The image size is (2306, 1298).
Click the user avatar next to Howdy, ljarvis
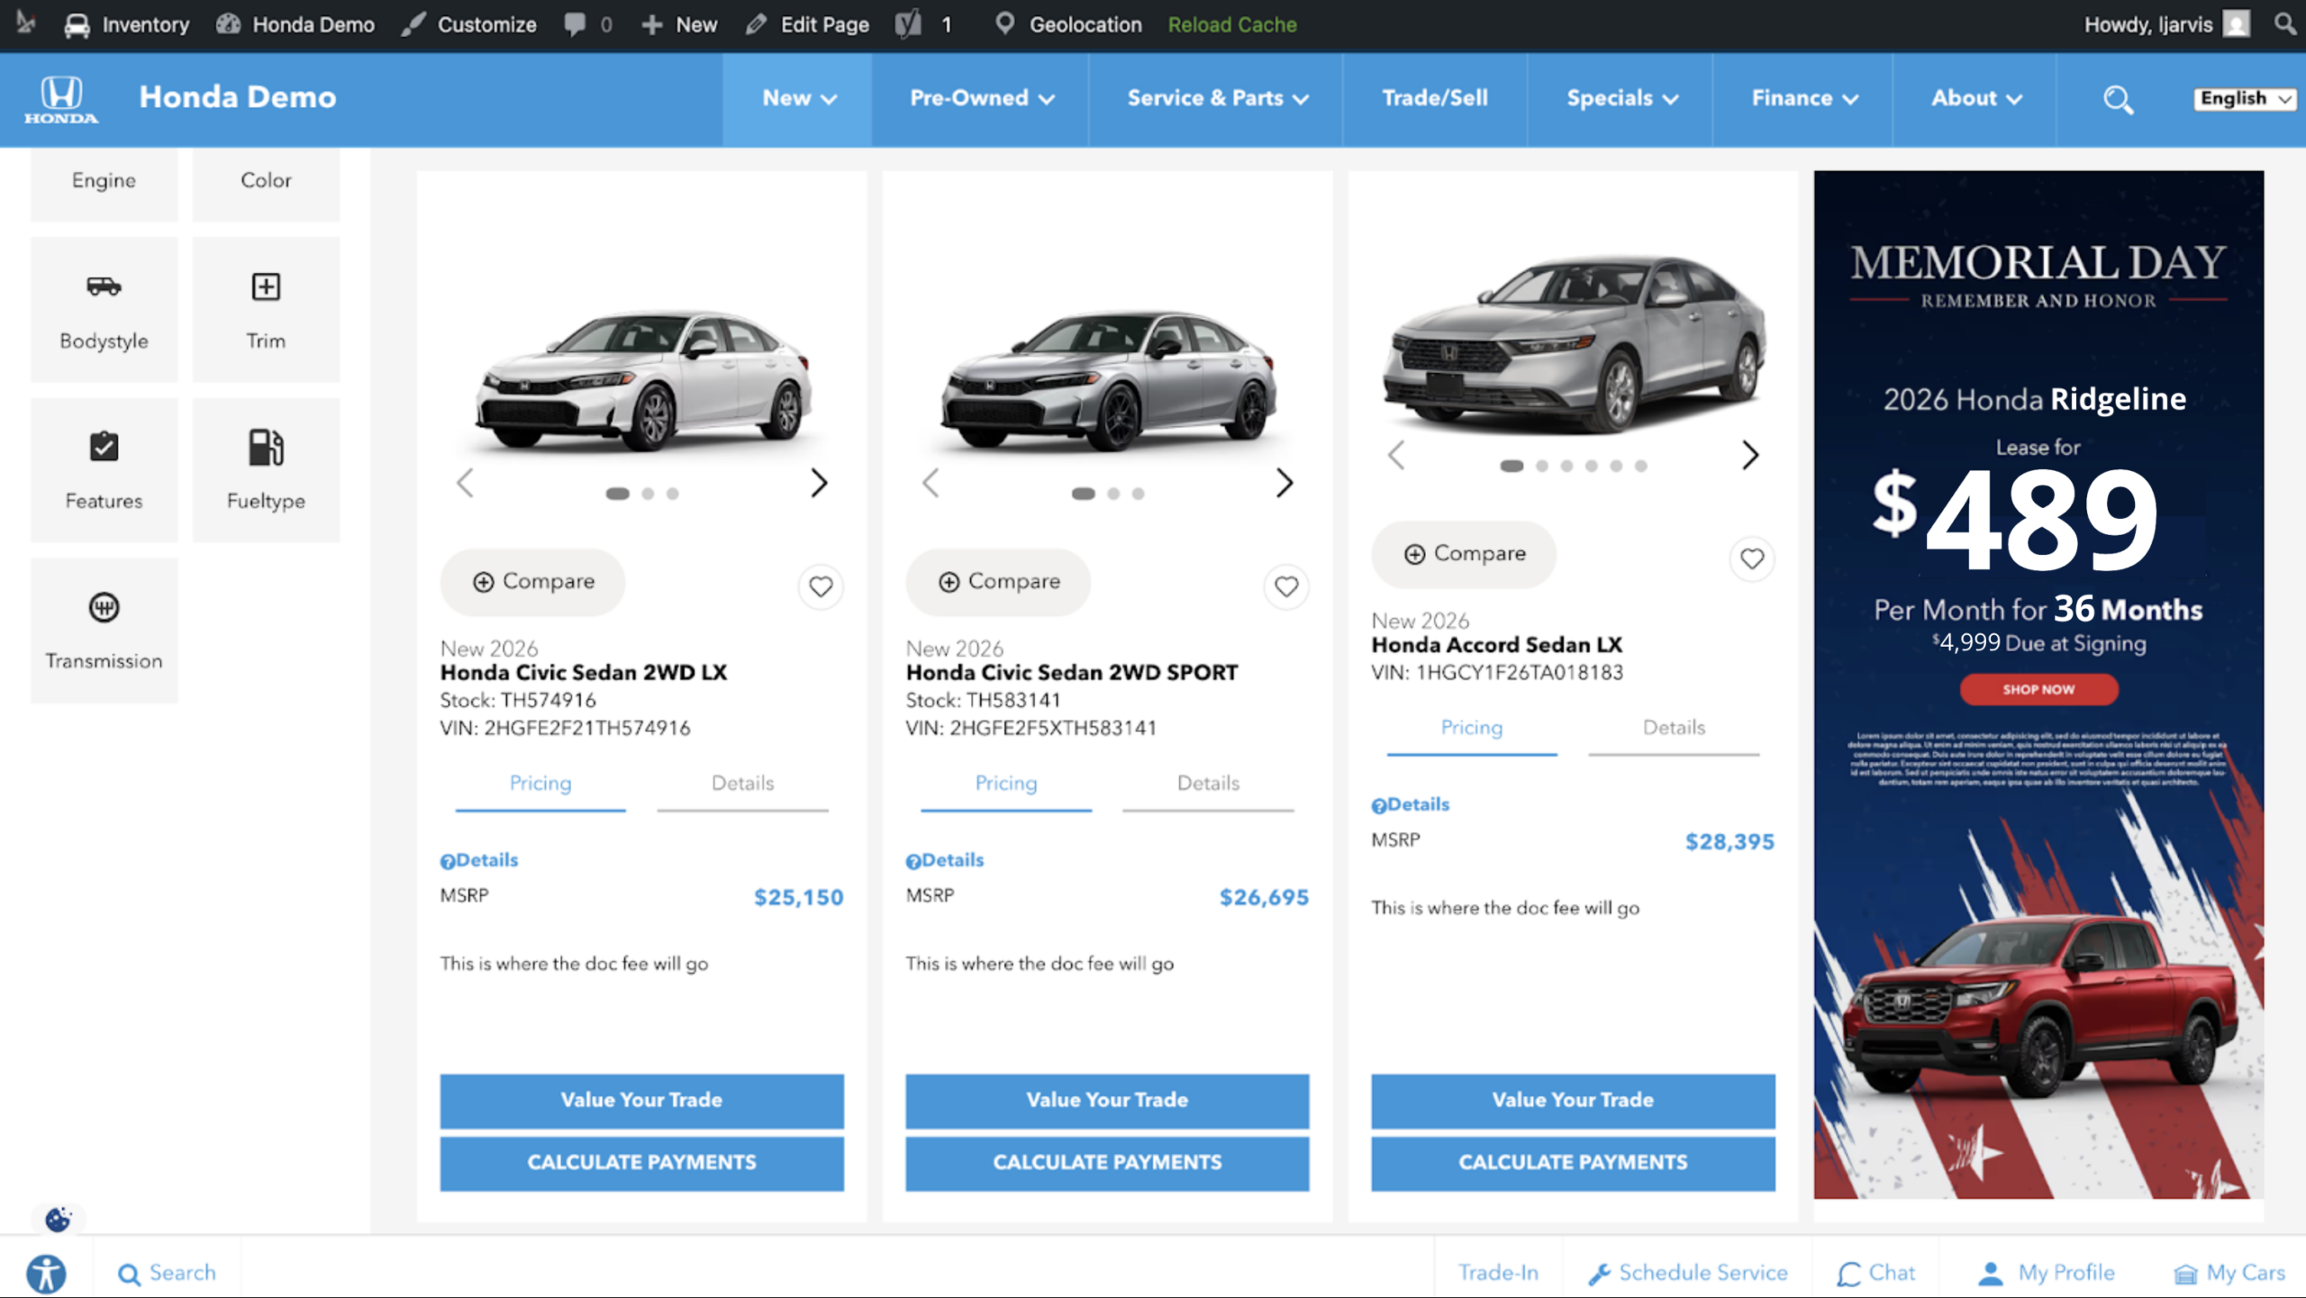click(2237, 24)
